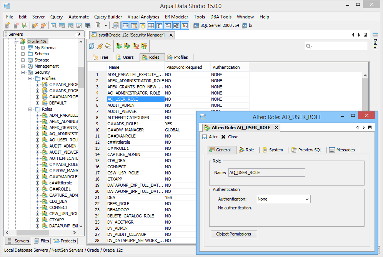Click the create role icon with green plus
This screenshot has height=257, width=383.
(x=119, y=46)
